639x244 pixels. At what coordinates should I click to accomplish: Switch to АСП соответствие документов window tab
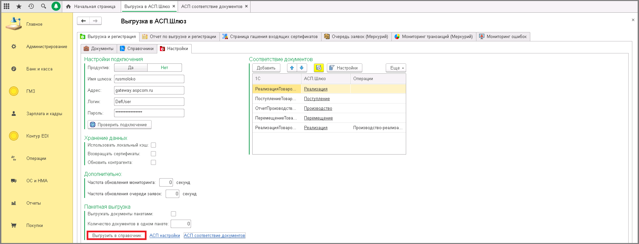212,6
